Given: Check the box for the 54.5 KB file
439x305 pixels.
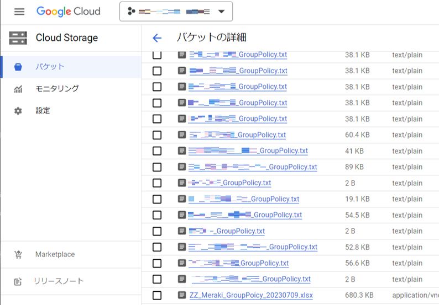Looking at the screenshot, I should point(157,215).
